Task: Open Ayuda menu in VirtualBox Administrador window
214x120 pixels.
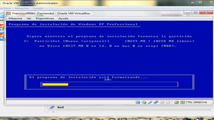Action: coord(38,8)
